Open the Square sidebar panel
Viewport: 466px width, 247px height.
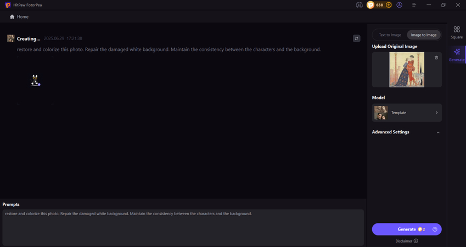(457, 32)
